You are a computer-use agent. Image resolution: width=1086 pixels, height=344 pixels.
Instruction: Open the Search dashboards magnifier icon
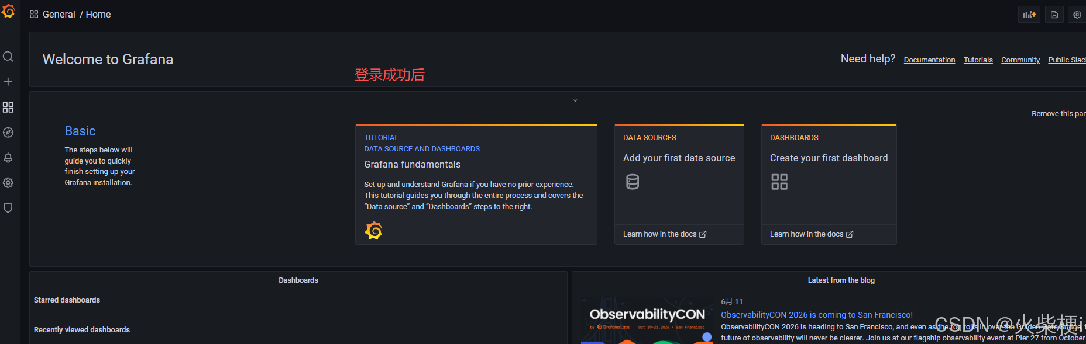click(8, 57)
